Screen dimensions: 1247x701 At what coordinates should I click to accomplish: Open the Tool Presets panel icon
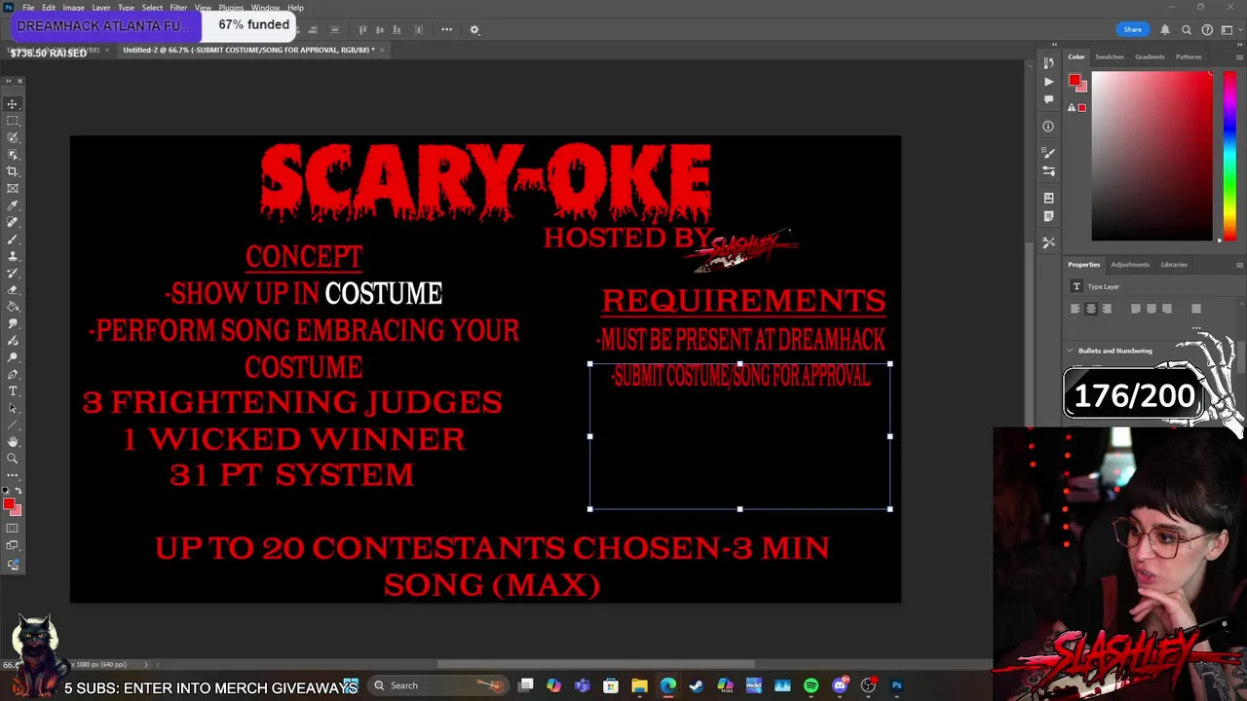tap(1048, 242)
